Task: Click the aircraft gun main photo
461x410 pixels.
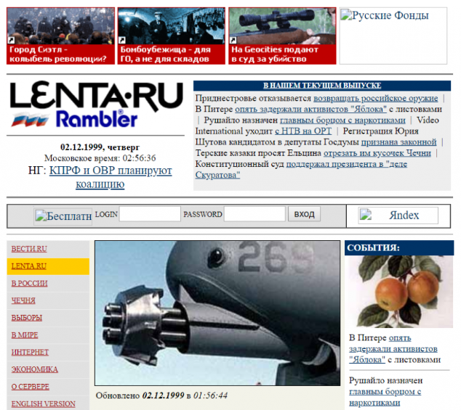Action: [x=217, y=313]
